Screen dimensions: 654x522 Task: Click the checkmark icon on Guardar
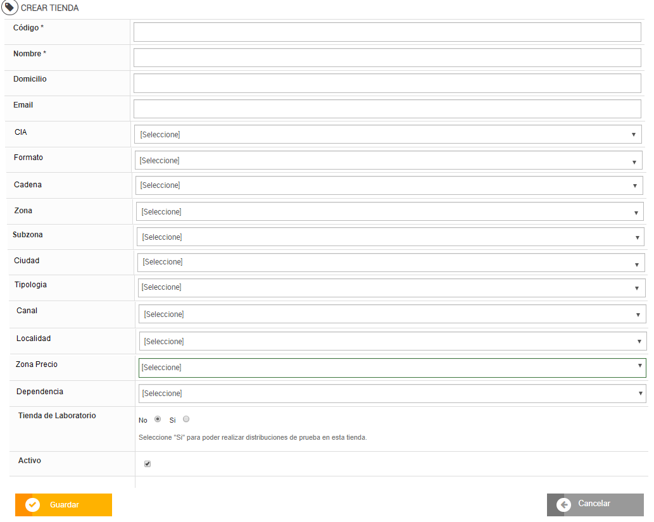pos(32,505)
